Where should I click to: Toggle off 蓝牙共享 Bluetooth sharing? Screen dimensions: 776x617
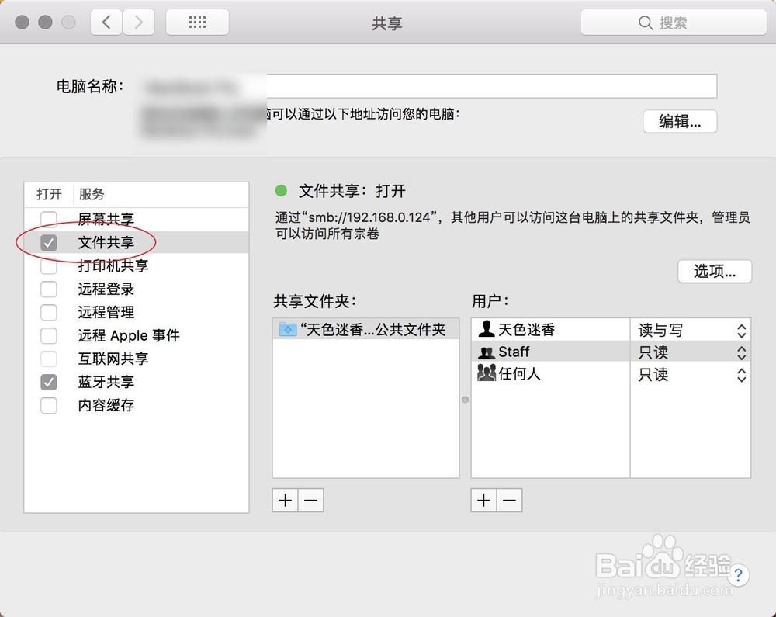point(48,382)
